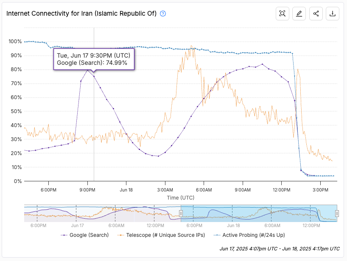Click the Jun 17 9:30PM tooltip box
The image size is (347, 261).
pyautogui.click(x=94, y=60)
